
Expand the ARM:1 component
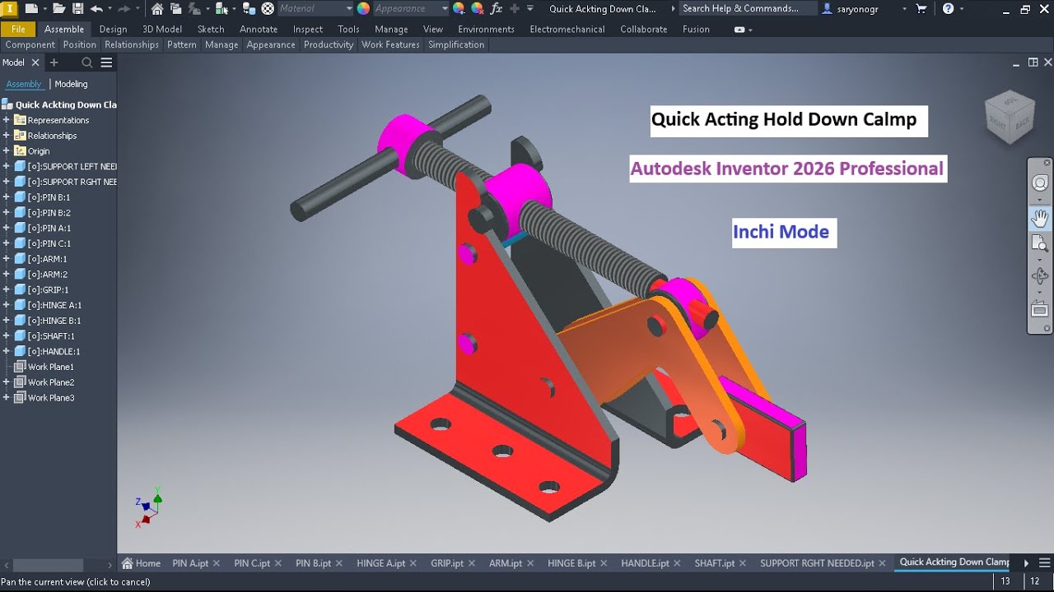(6, 259)
